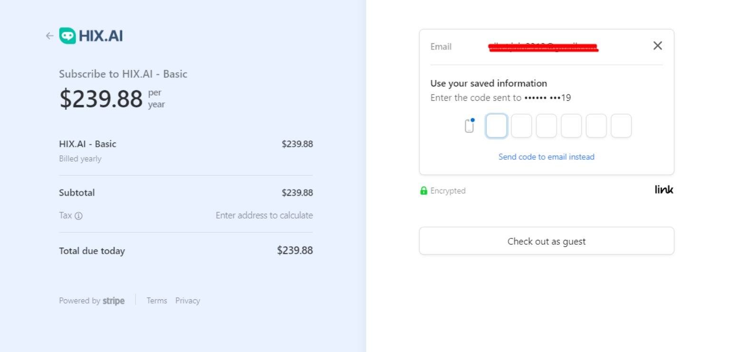
Task: Focus the second verification code box
Action: 521,126
